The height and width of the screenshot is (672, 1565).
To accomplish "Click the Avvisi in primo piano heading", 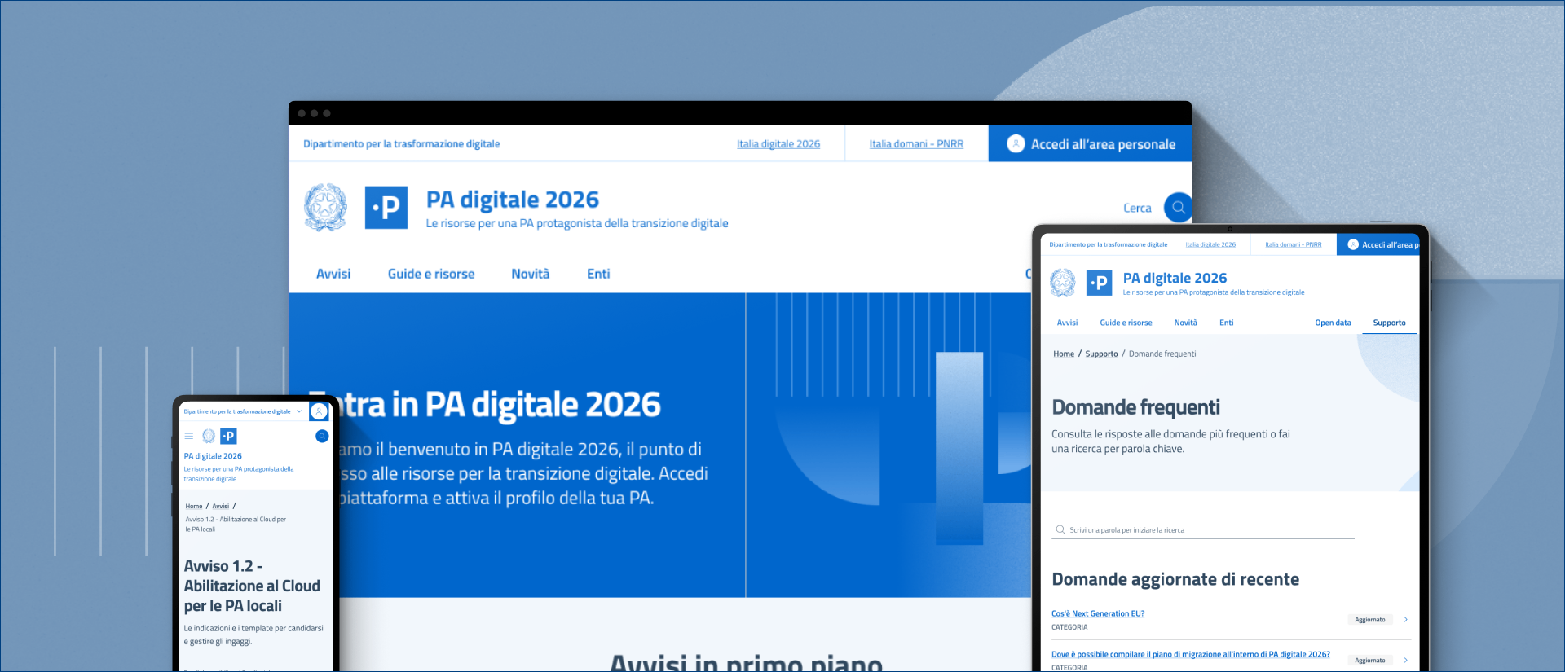I will [747, 662].
